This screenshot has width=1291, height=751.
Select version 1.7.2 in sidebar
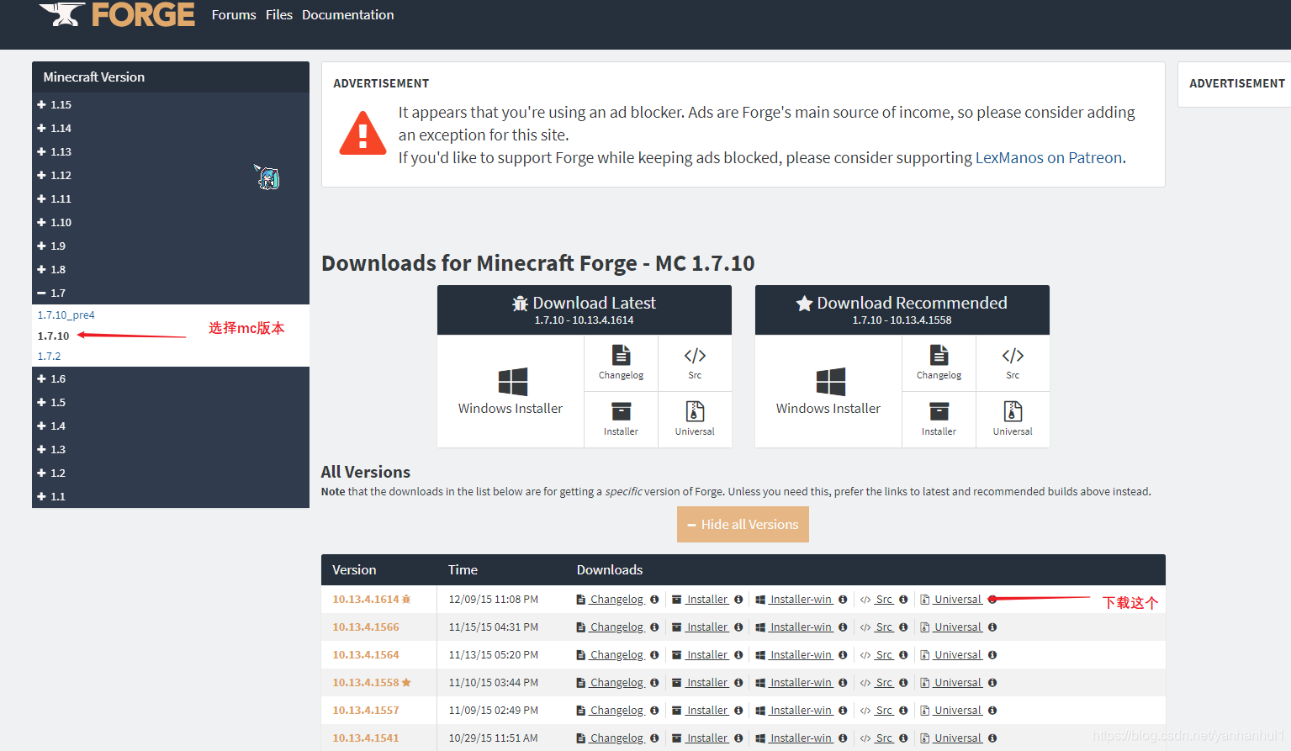coord(49,357)
